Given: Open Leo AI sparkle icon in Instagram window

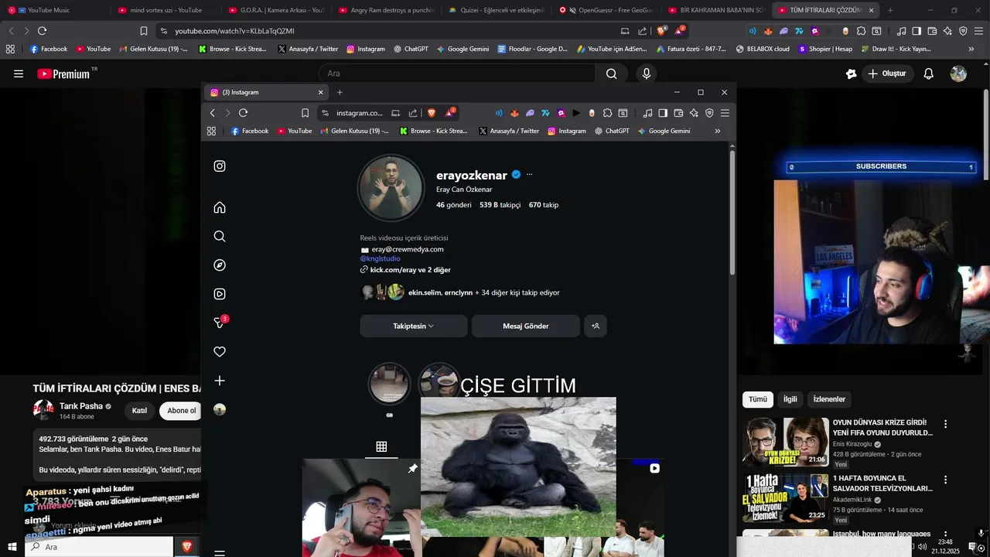Looking at the screenshot, I should point(694,113).
